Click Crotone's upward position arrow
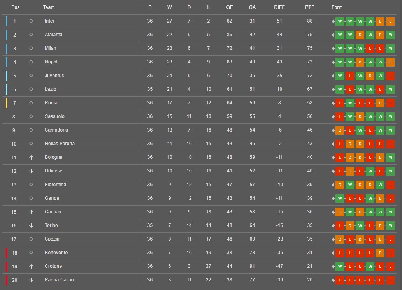This screenshot has height=290, width=402. click(x=31, y=266)
